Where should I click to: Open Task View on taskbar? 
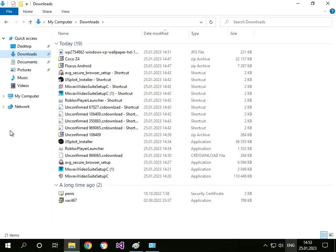tap(55, 245)
